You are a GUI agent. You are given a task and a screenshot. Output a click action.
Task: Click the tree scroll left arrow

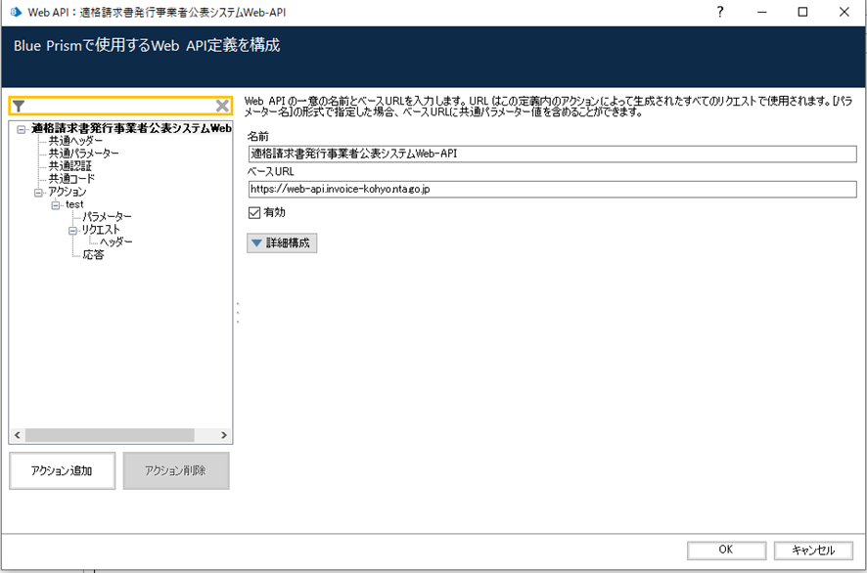click(18, 435)
